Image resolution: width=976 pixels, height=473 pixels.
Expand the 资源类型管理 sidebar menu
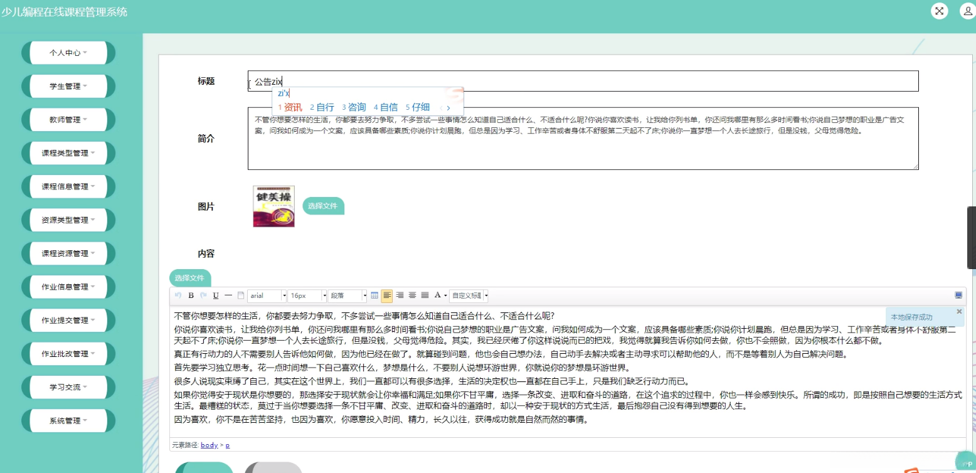[68, 220]
